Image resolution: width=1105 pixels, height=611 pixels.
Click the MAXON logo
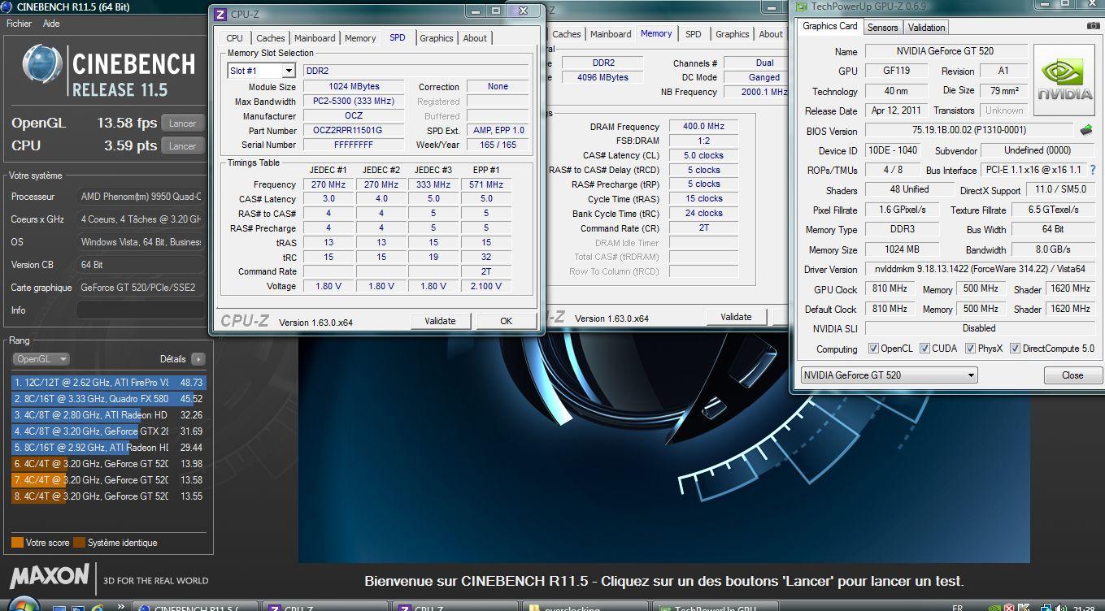click(x=49, y=576)
